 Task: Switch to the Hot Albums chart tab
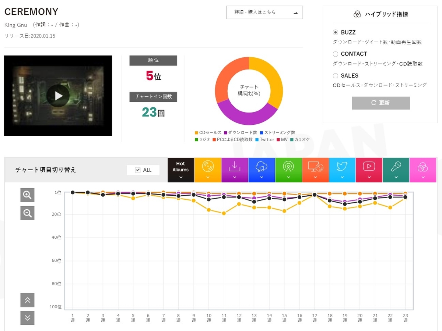tap(180, 170)
